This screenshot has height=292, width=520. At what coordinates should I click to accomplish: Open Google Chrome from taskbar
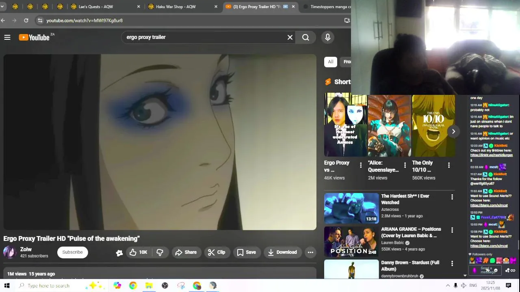point(133,286)
